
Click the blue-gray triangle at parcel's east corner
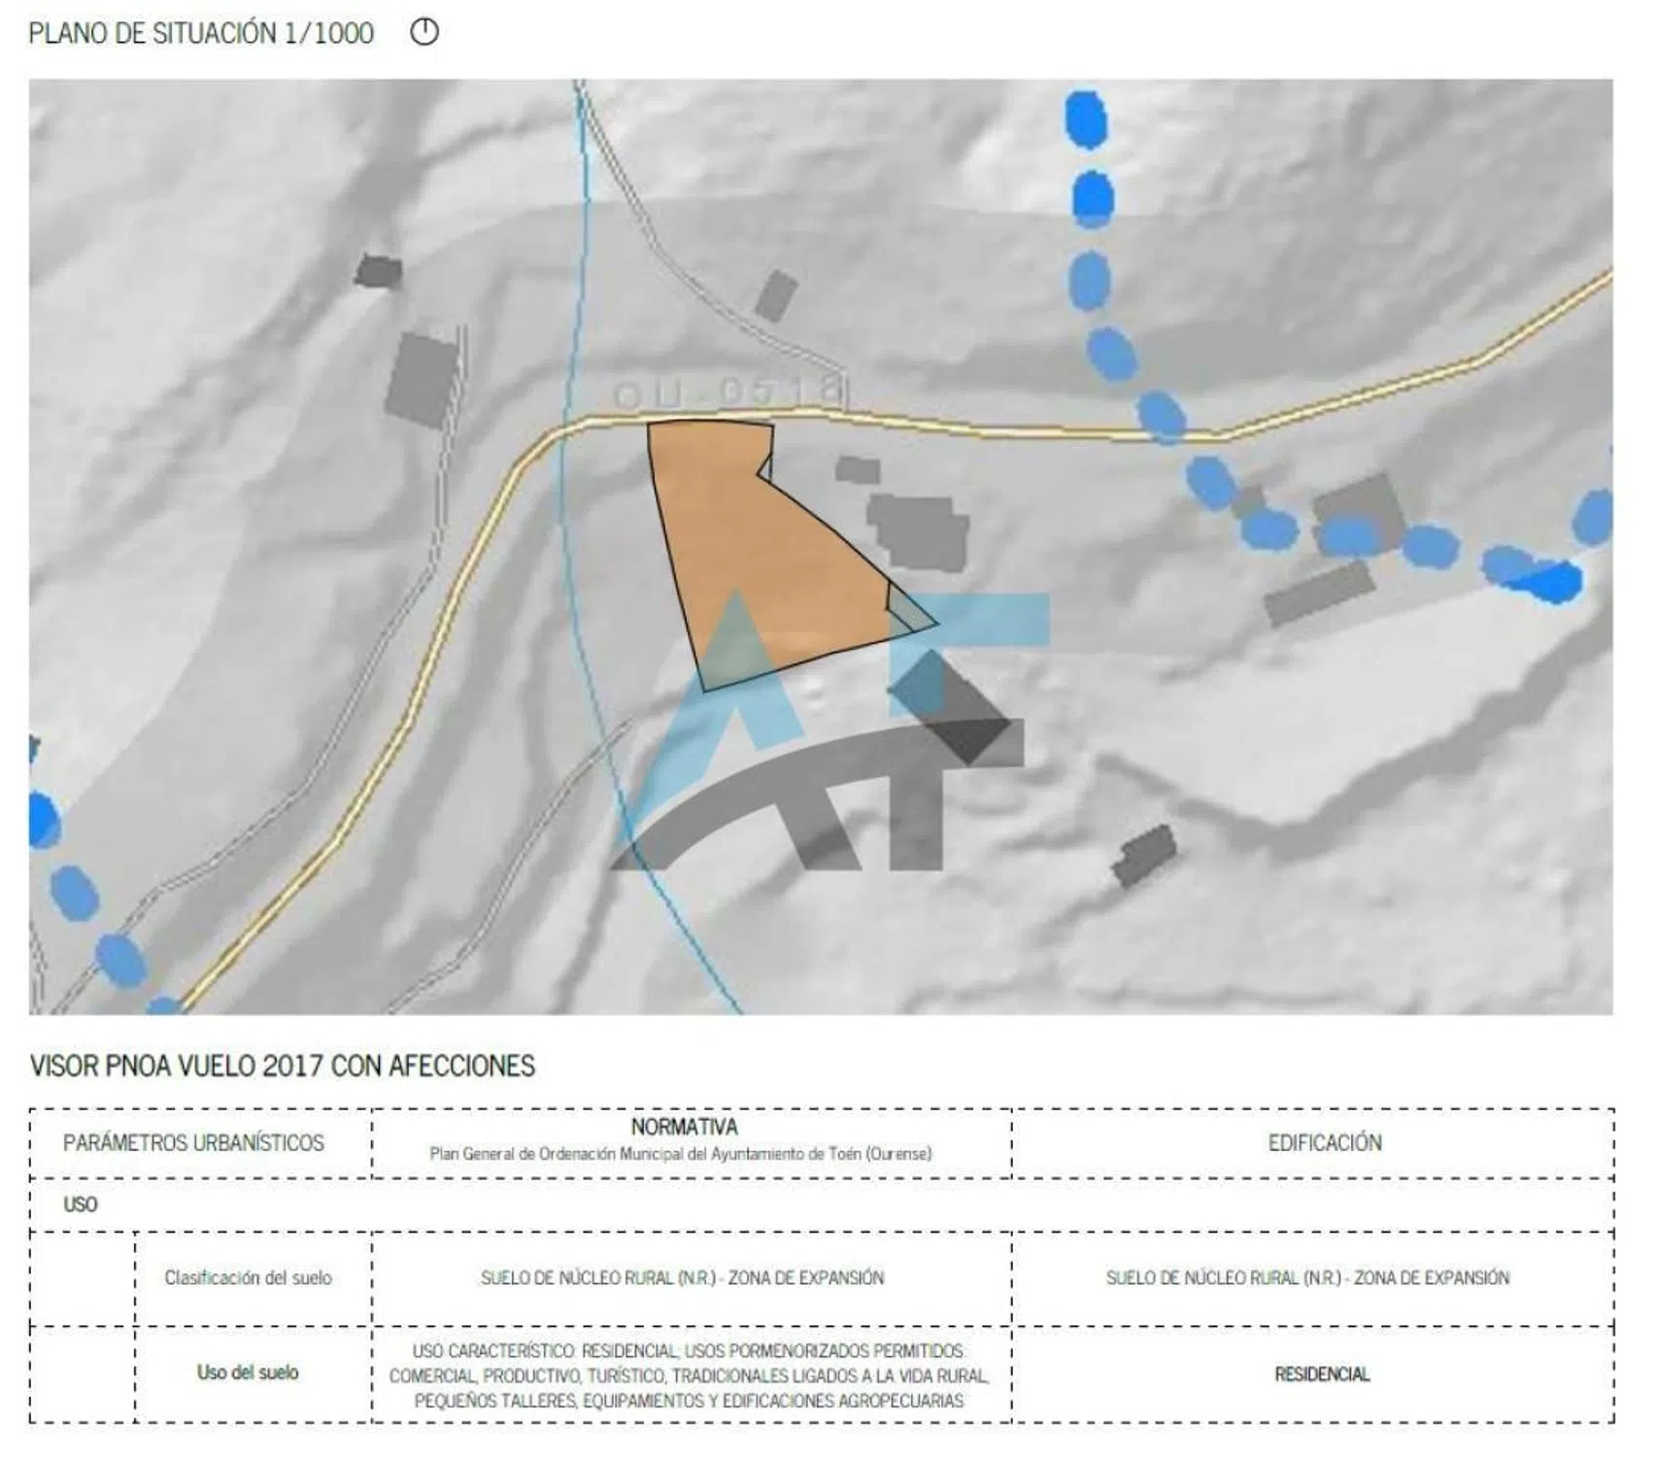[x=911, y=614]
